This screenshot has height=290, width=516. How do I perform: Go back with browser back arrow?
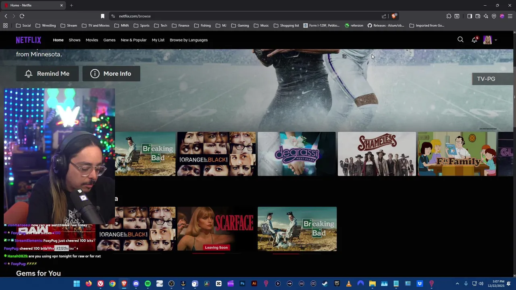[x=6, y=16]
